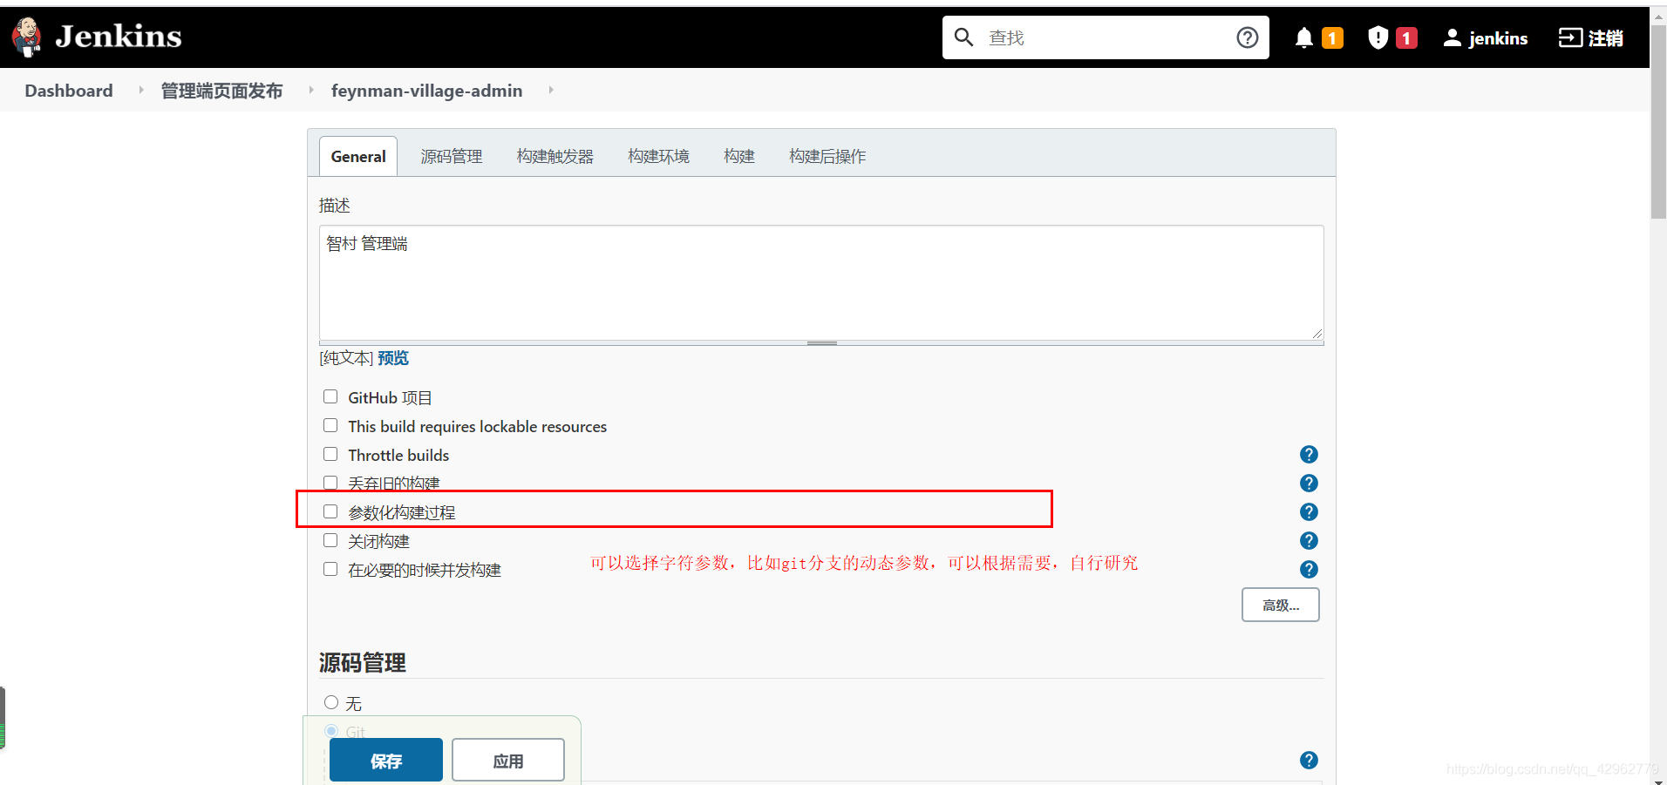Screen dimensions: 1667x785
Task: Toggle the 关闭构建 checkbox
Action: click(330, 540)
